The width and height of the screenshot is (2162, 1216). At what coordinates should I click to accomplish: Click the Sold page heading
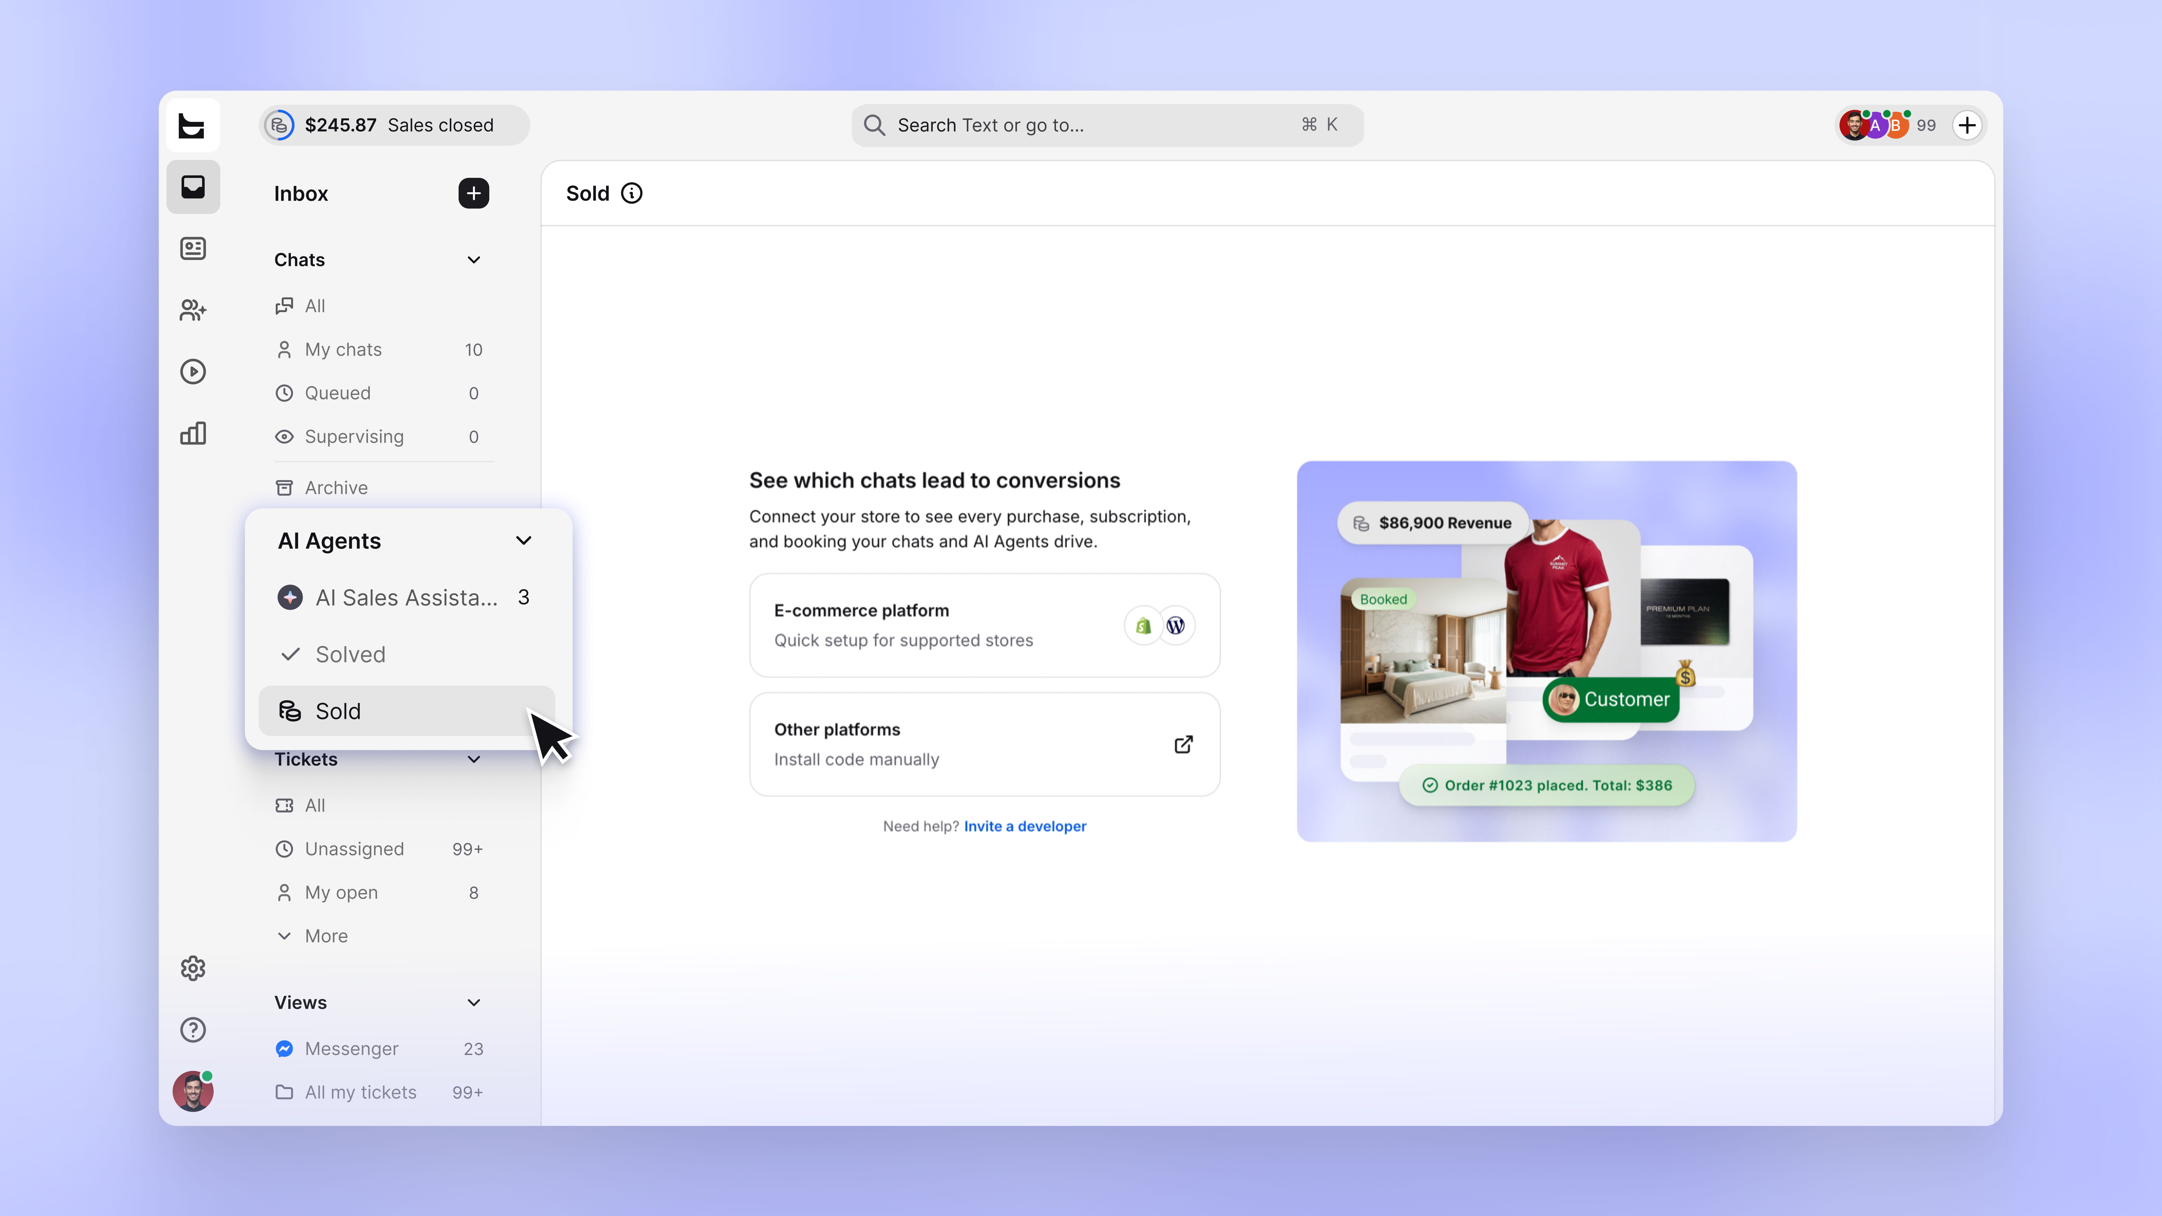[x=588, y=194]
